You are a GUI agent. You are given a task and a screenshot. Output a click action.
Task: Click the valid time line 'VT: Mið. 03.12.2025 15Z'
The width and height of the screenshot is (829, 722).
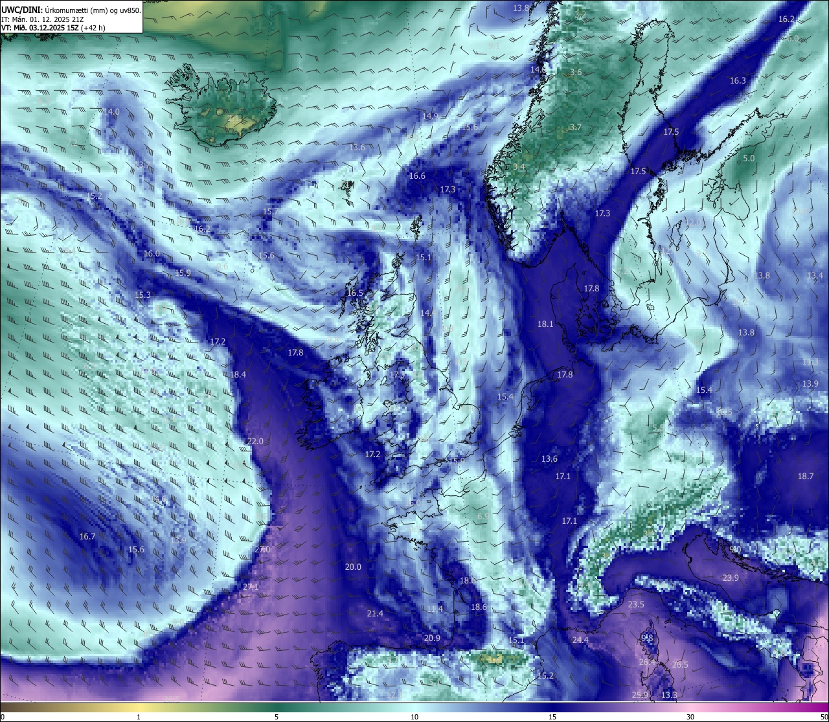40,28
